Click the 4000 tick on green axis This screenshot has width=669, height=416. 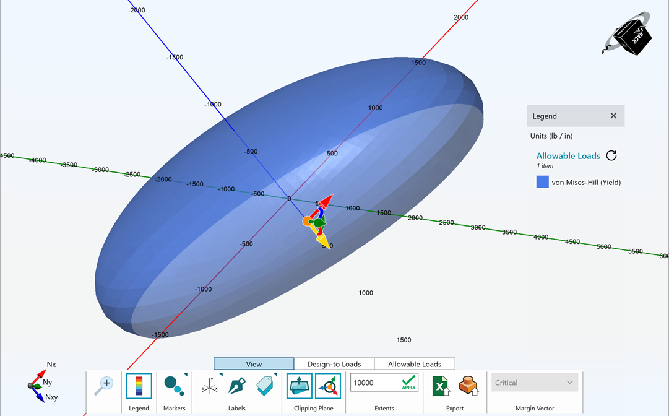click(x=540, y=237)
